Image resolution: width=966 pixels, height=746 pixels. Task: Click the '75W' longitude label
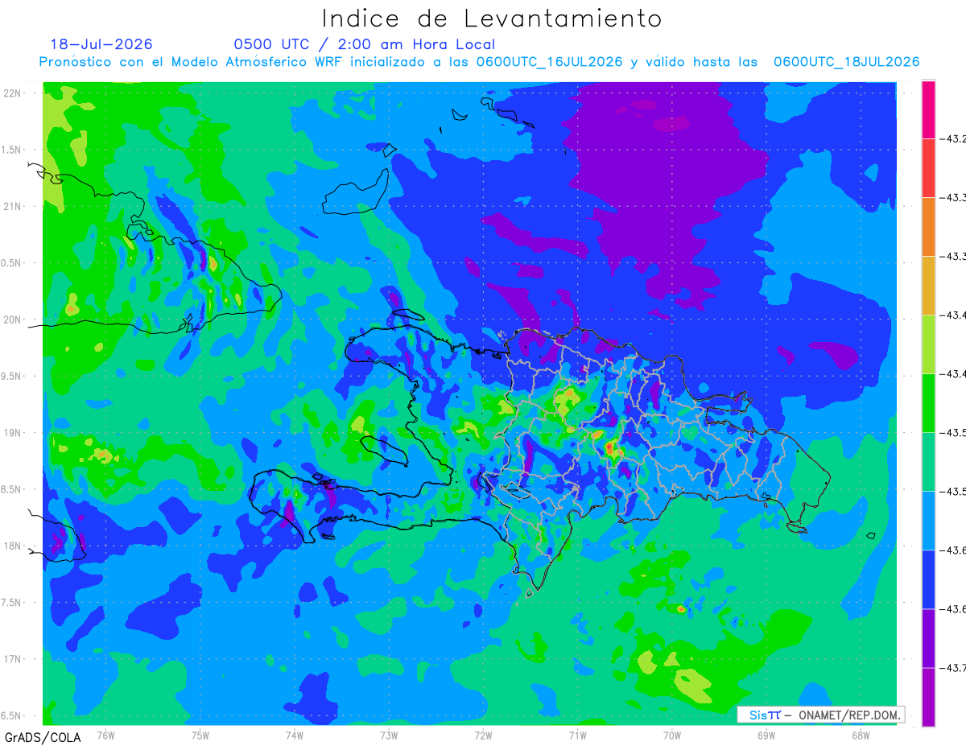point(200,736)
